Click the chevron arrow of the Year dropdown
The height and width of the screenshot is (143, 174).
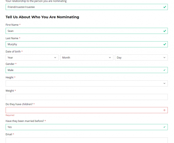(55, 57)
